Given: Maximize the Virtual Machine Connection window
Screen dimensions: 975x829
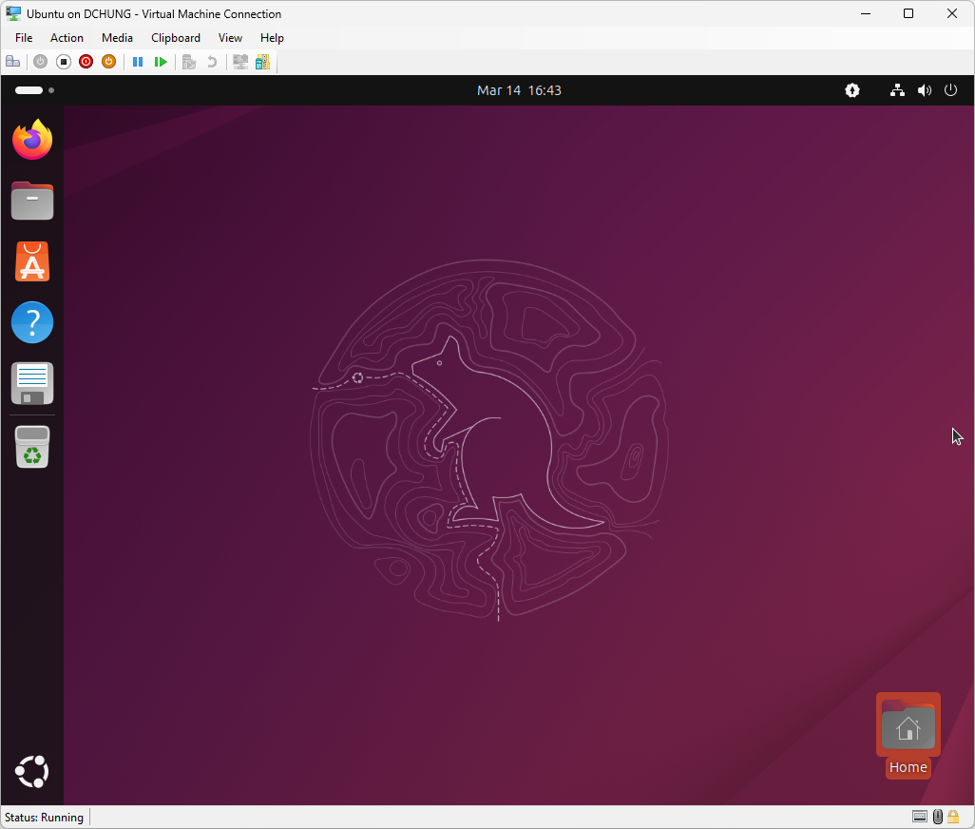Looking at the screenshot, I should pyautogui.click(x=908, y=13).
